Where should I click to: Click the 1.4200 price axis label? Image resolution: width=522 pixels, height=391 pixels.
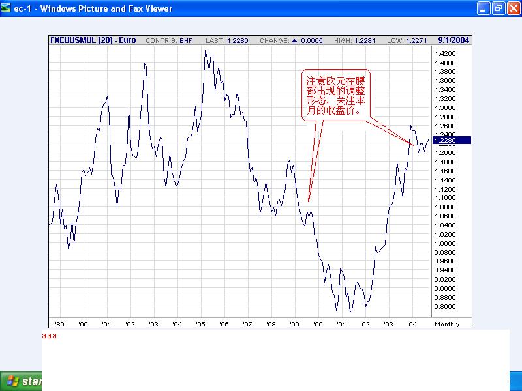click(x=445, y=54)
